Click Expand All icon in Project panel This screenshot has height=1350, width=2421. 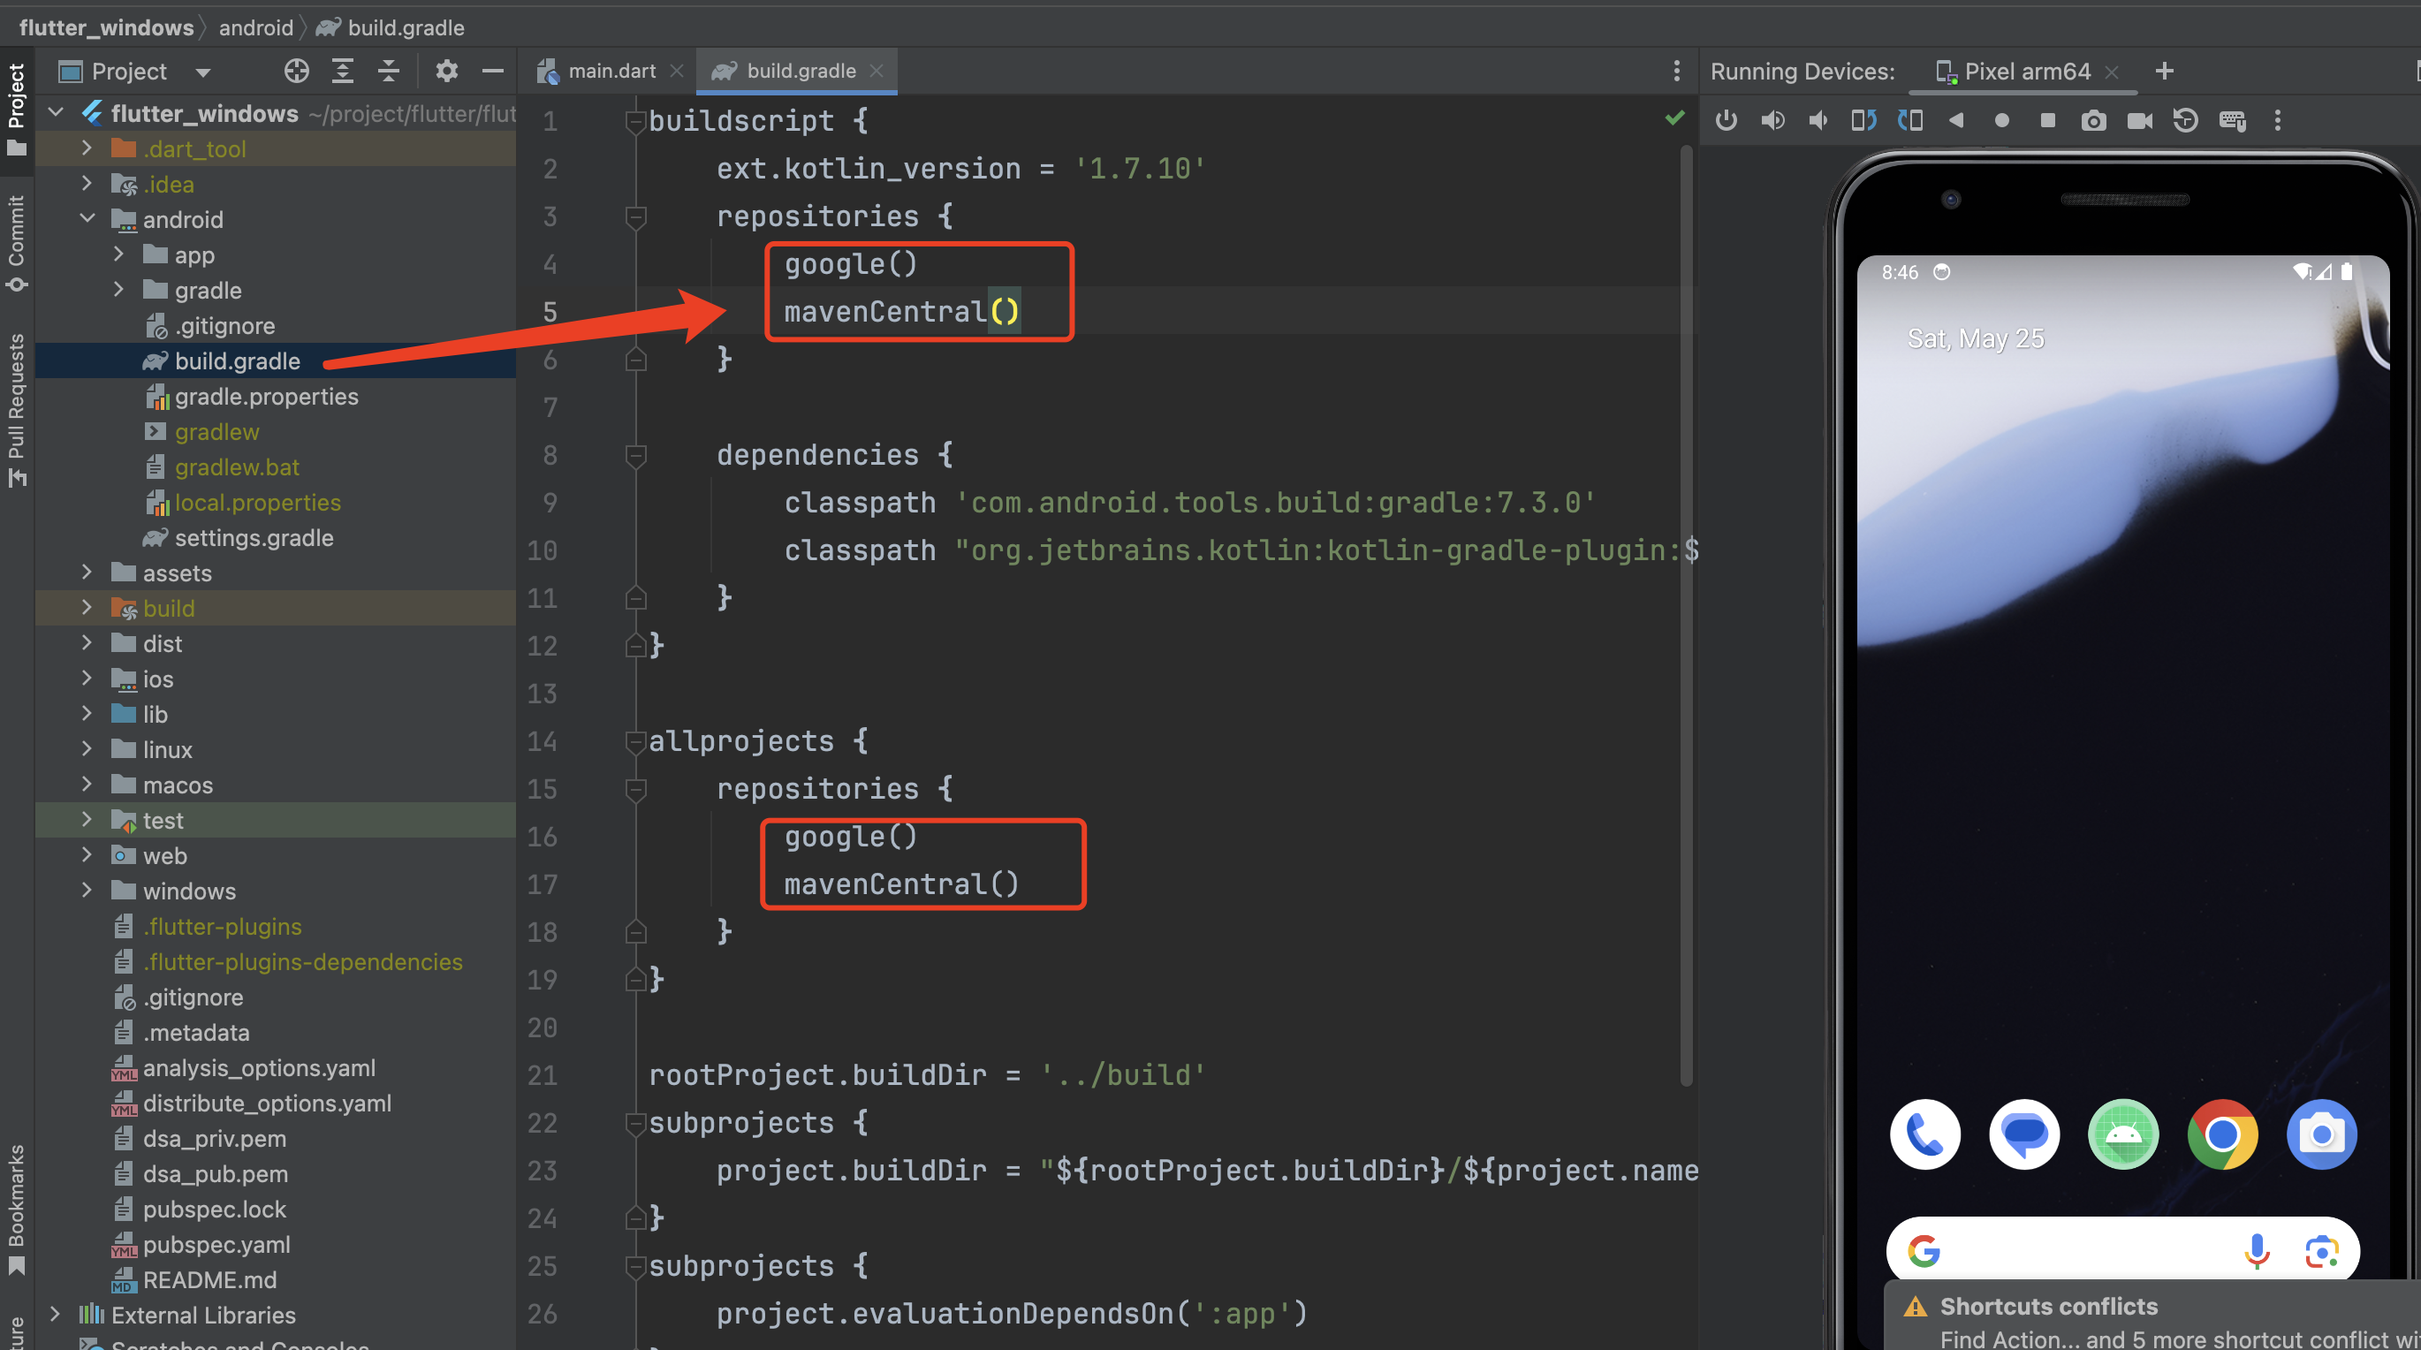click(x=343, y=72)
